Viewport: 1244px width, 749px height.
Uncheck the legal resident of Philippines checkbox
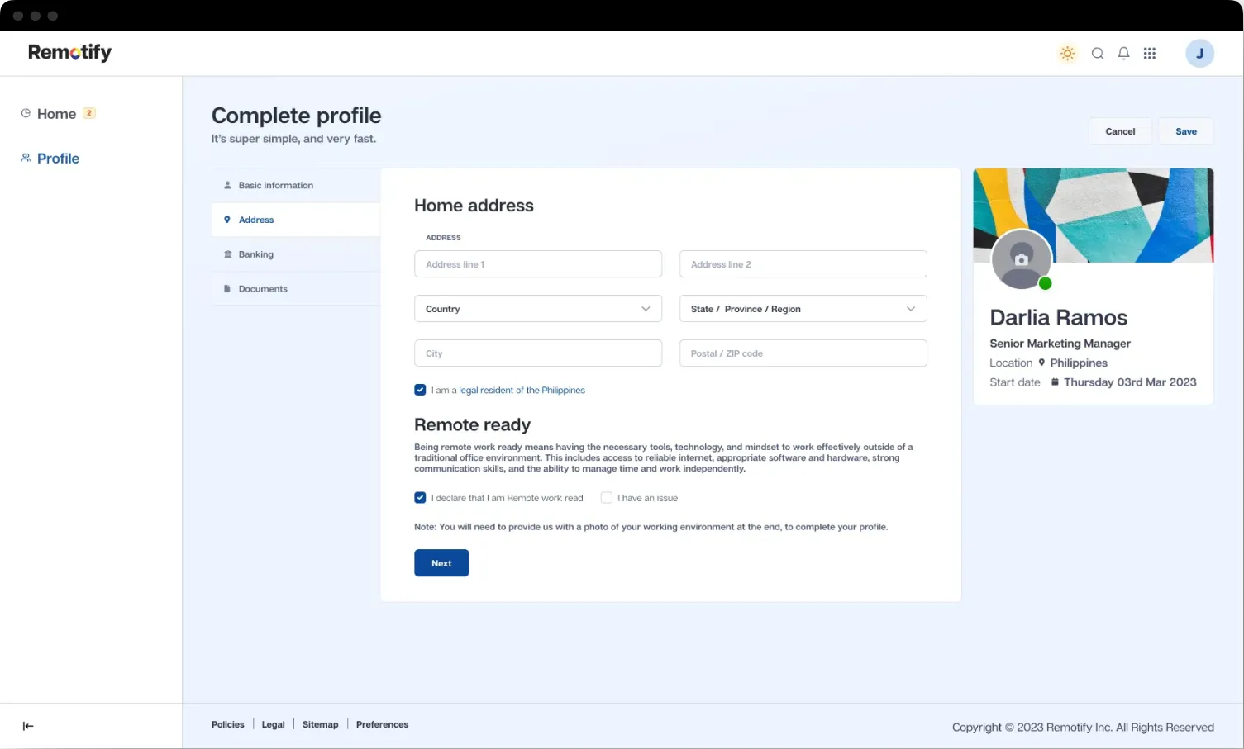(420, 390)
